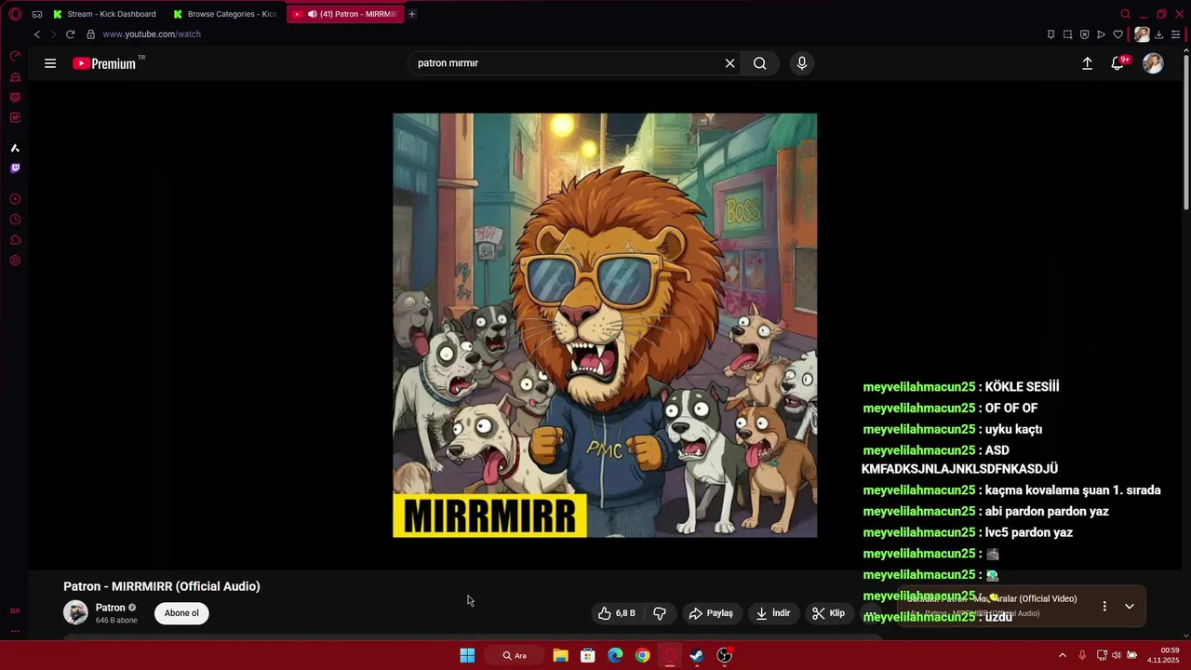Image resolution: width=1191 pixels, height=670 pixels.
Task: Clear the search query with X
Action: 730,63
